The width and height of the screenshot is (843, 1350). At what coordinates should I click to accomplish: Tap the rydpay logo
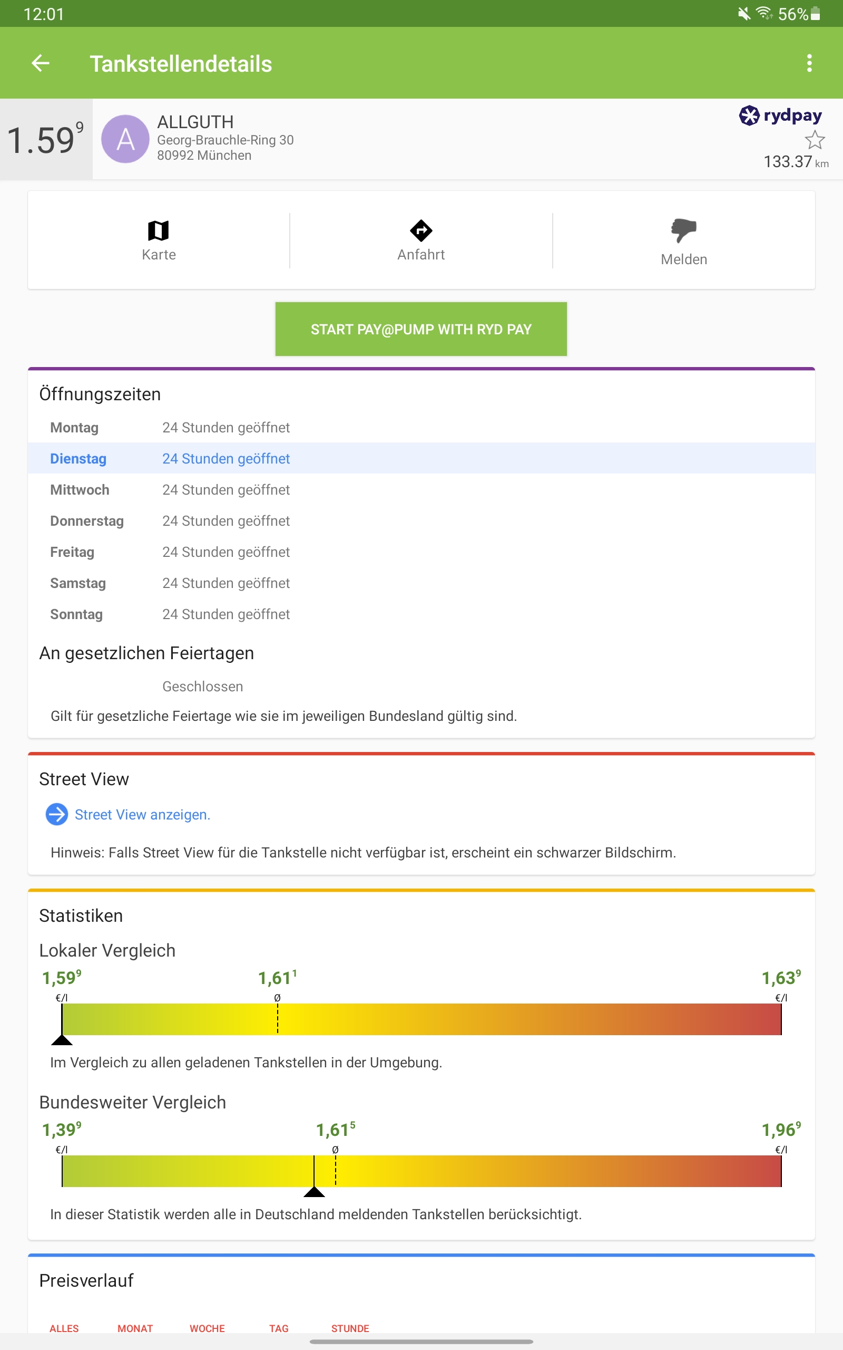(x=780, y=115)
